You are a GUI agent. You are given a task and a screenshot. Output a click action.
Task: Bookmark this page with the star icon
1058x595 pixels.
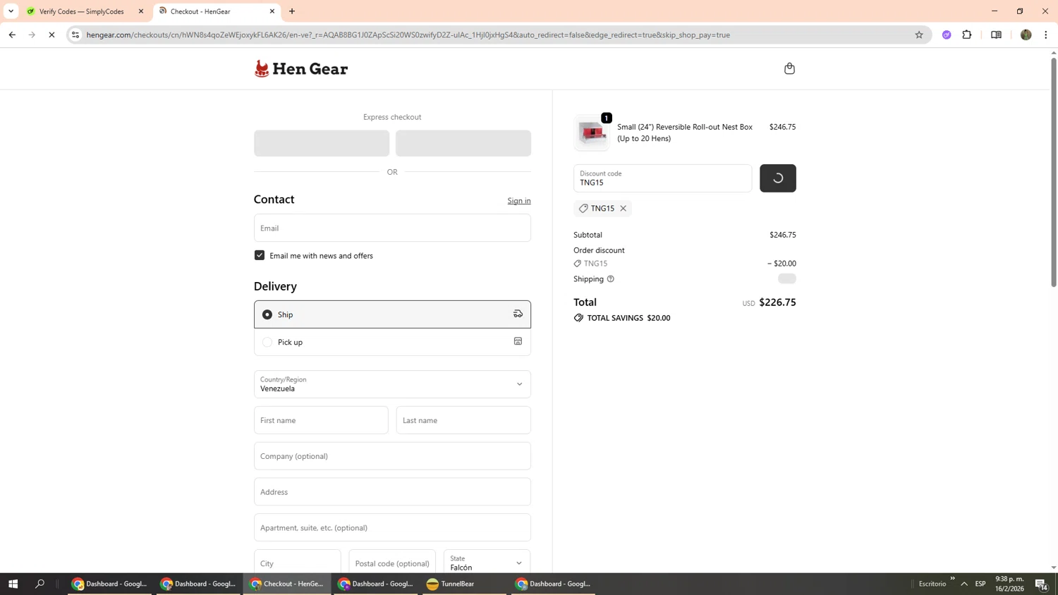[919, 35]
